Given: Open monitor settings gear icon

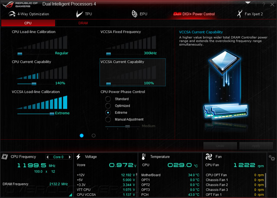Looking at the screenshot, I should pyautogui.click(x=272, y=158).
